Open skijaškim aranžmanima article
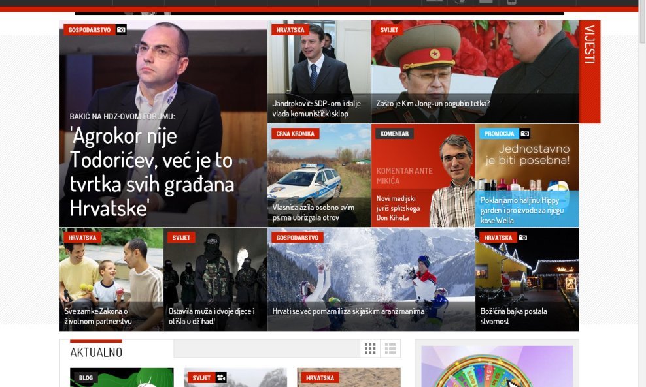 click(x=348, y=311)
